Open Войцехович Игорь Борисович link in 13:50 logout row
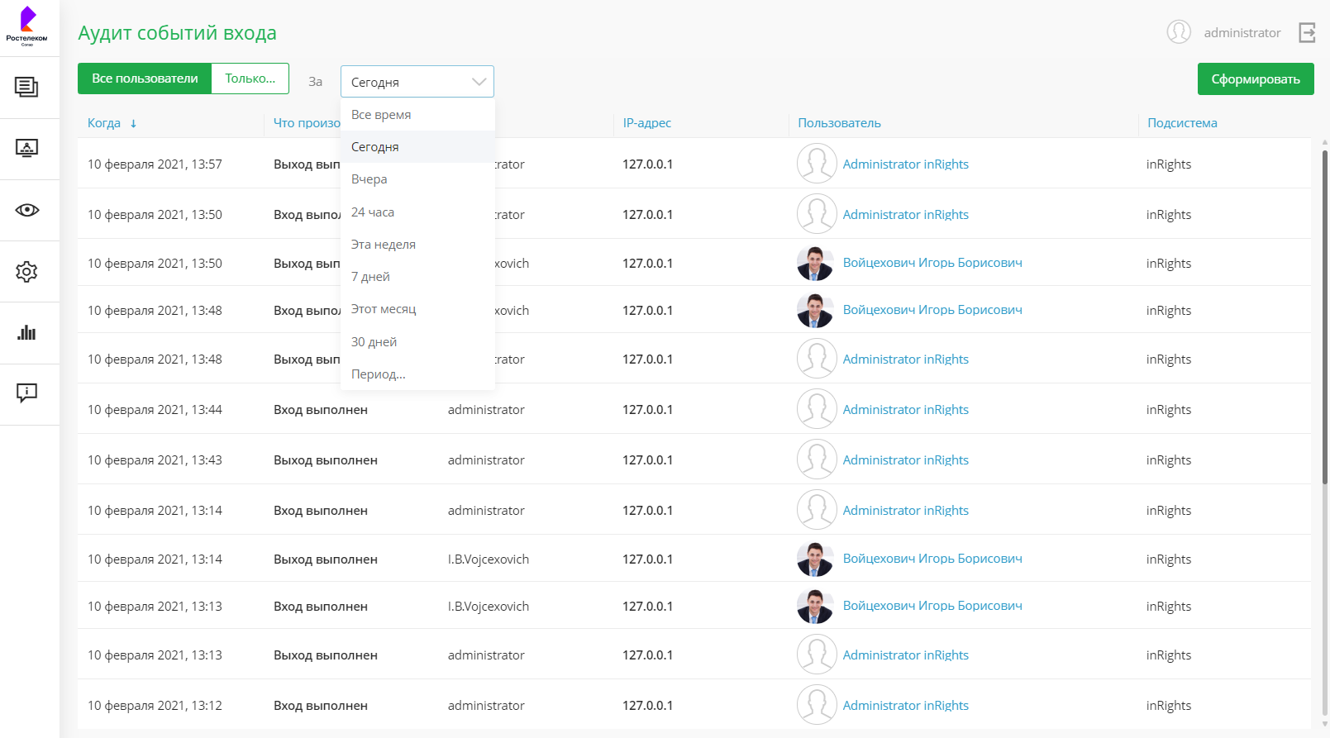This screenshot has height=738, width=1330. point(932,263)
